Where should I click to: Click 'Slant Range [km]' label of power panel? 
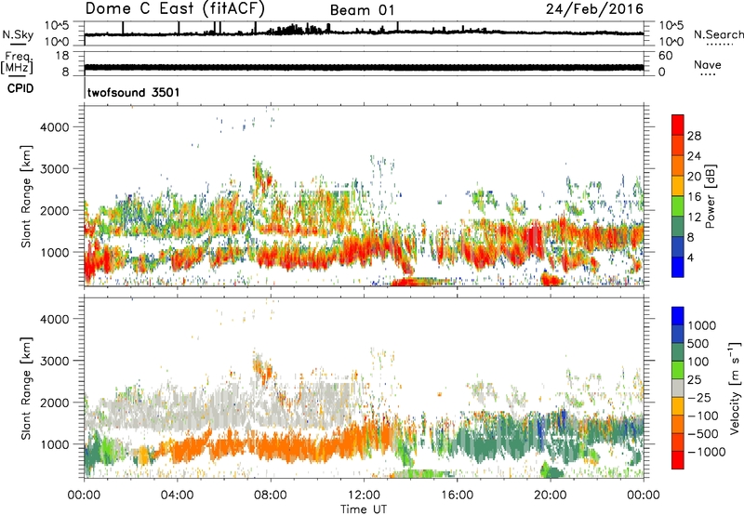click(x=26, y=196)
